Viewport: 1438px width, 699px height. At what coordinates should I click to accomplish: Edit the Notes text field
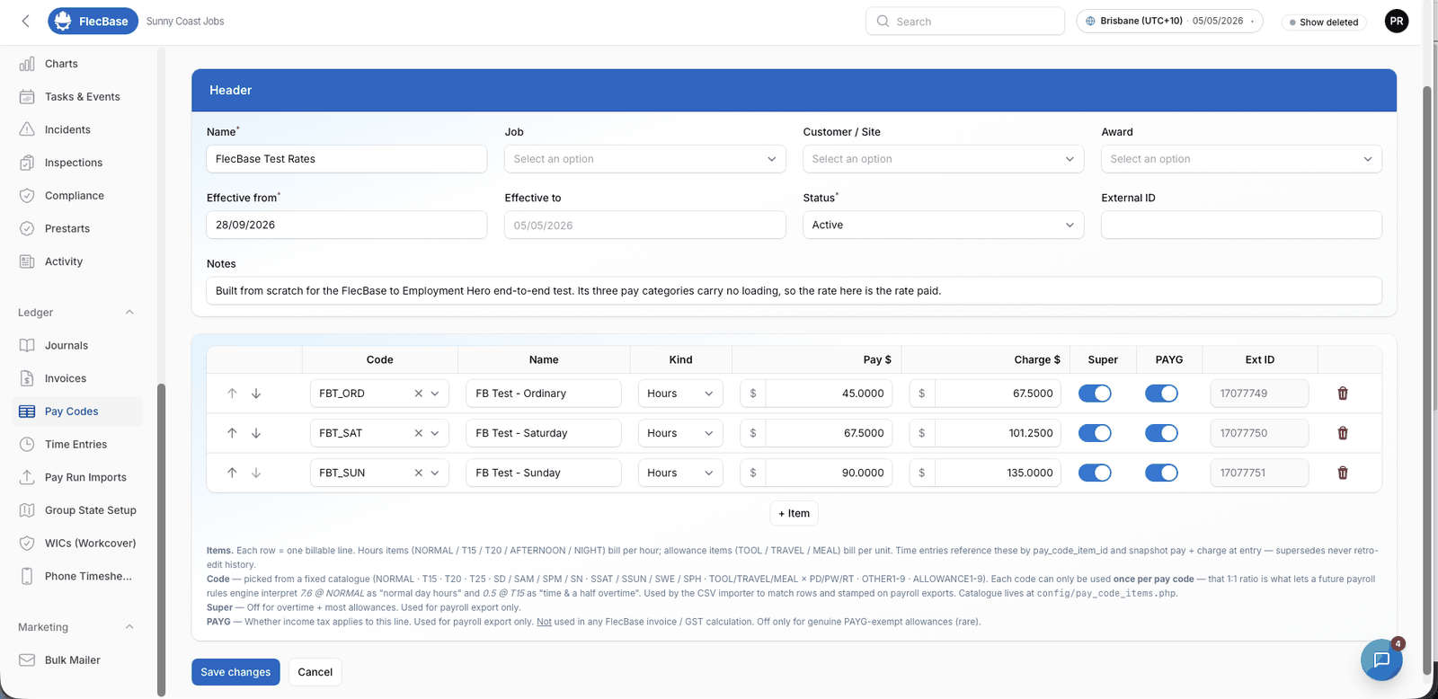click(x=794, y=291)
